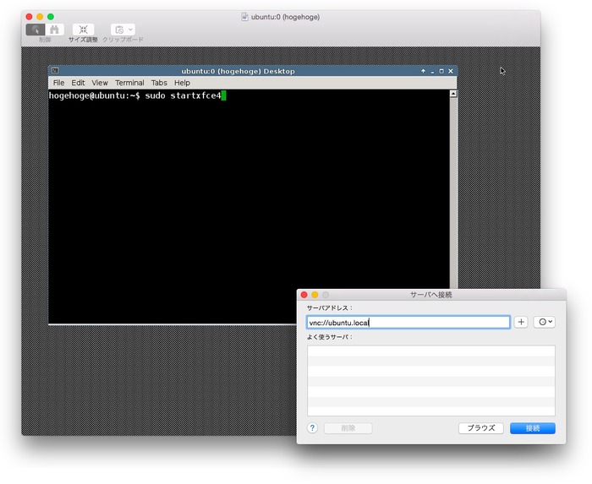Close the サーバへ接続 dialog
Viewport: 592px width, 484px height.
coord(304,295)
